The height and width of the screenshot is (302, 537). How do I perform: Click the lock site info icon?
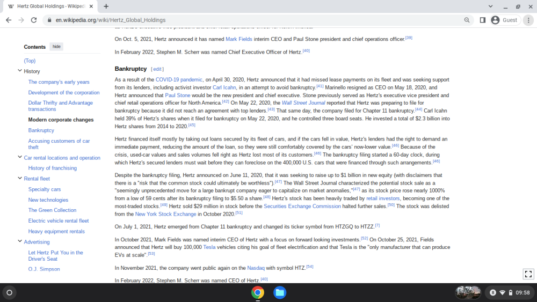[49, 20]
